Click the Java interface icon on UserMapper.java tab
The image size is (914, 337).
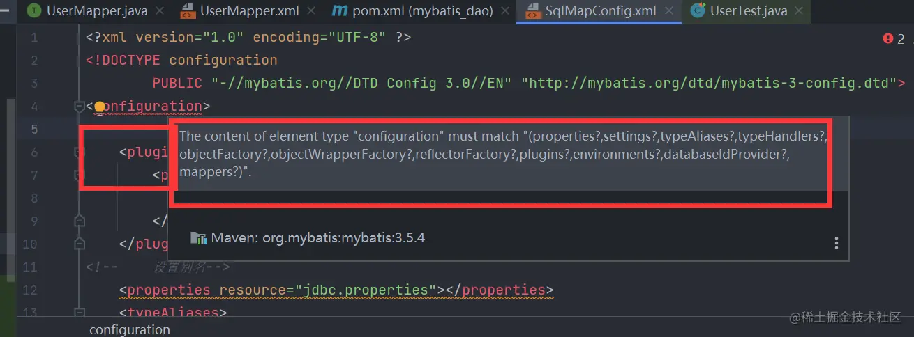pos(35,10)
